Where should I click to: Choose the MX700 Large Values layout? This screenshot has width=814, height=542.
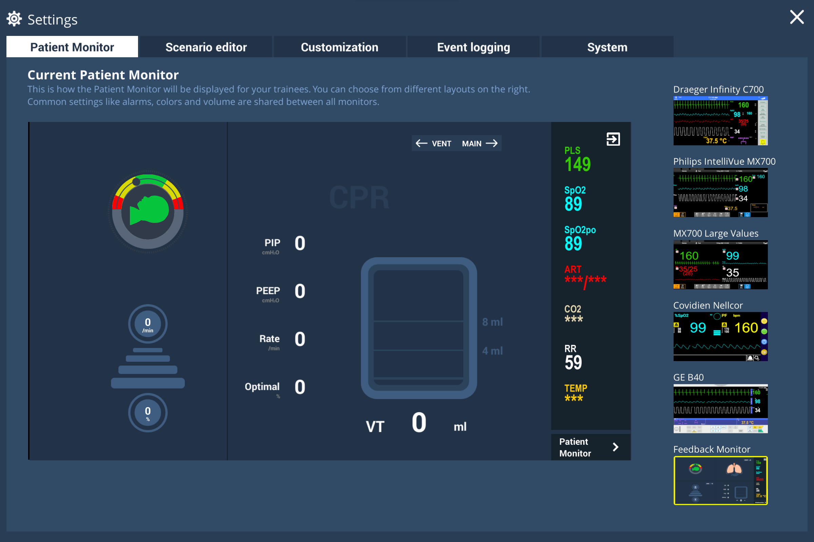720,265
